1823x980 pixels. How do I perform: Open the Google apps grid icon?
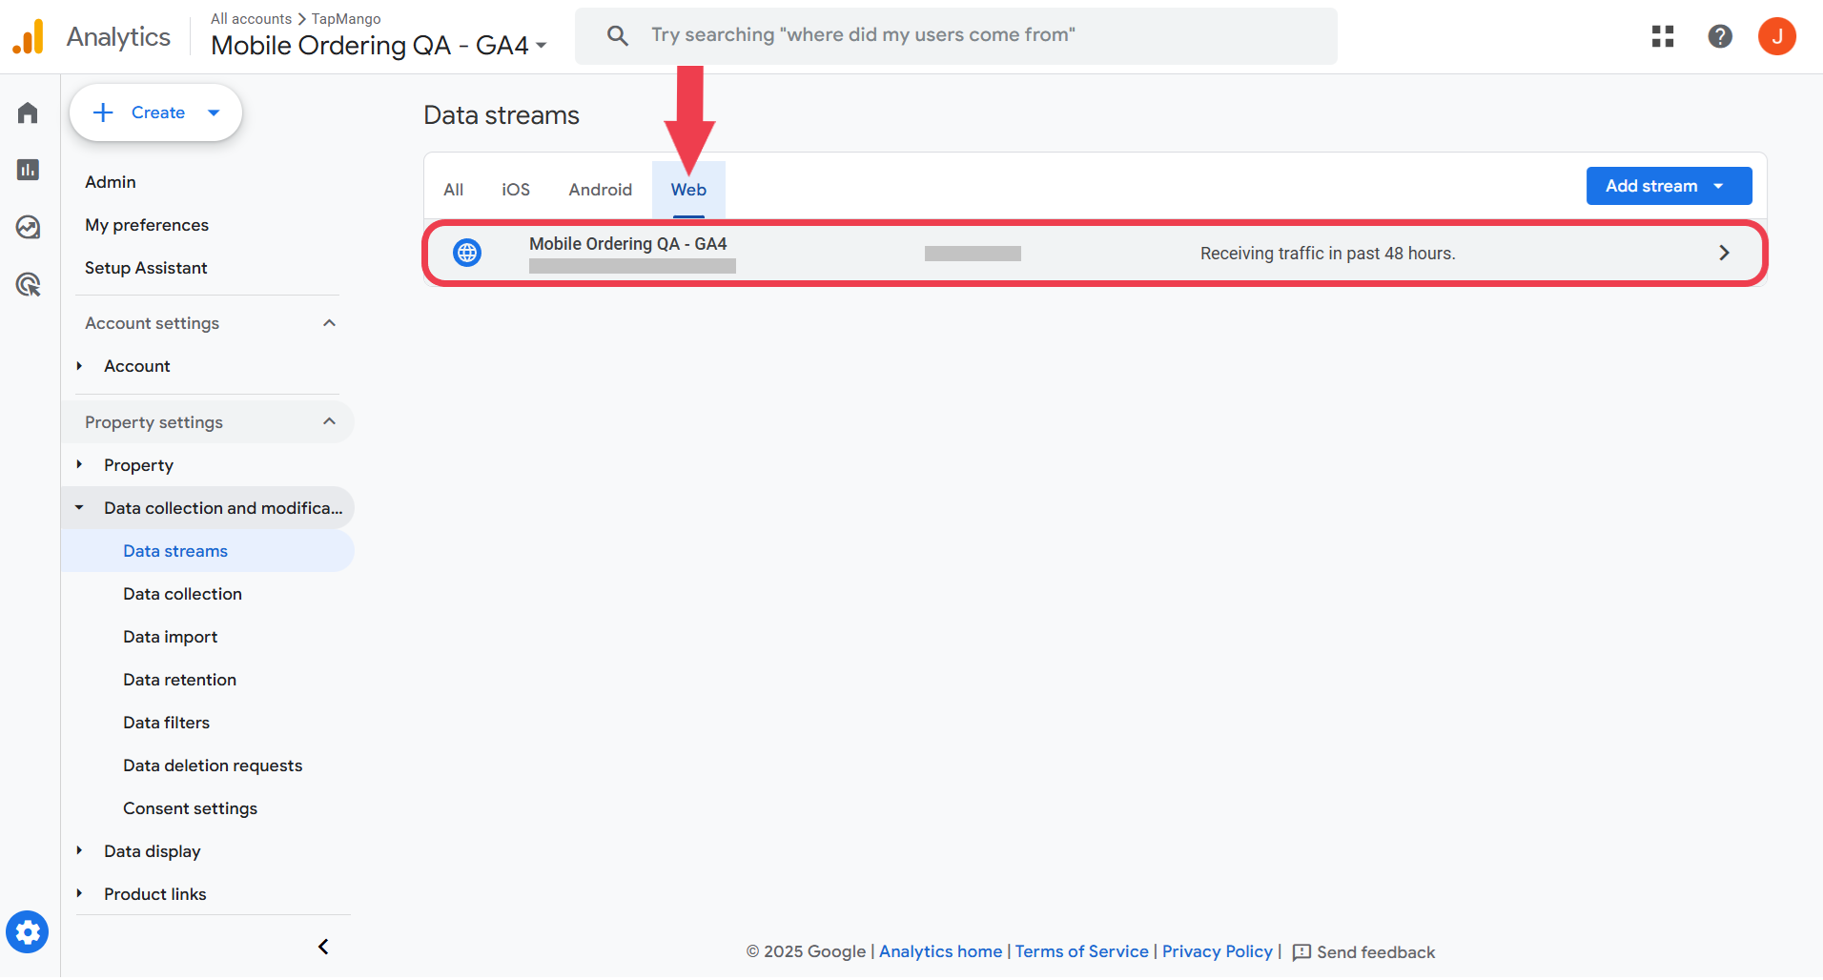[x=1663, y=36]
